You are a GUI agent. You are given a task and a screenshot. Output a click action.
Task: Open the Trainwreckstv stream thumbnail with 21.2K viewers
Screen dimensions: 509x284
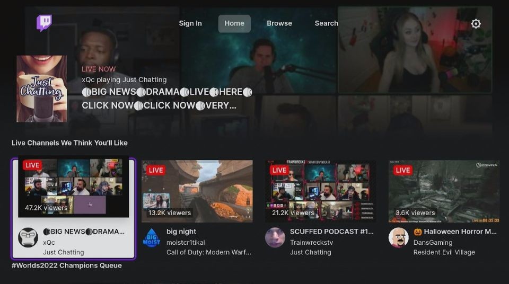pos(320,191)
